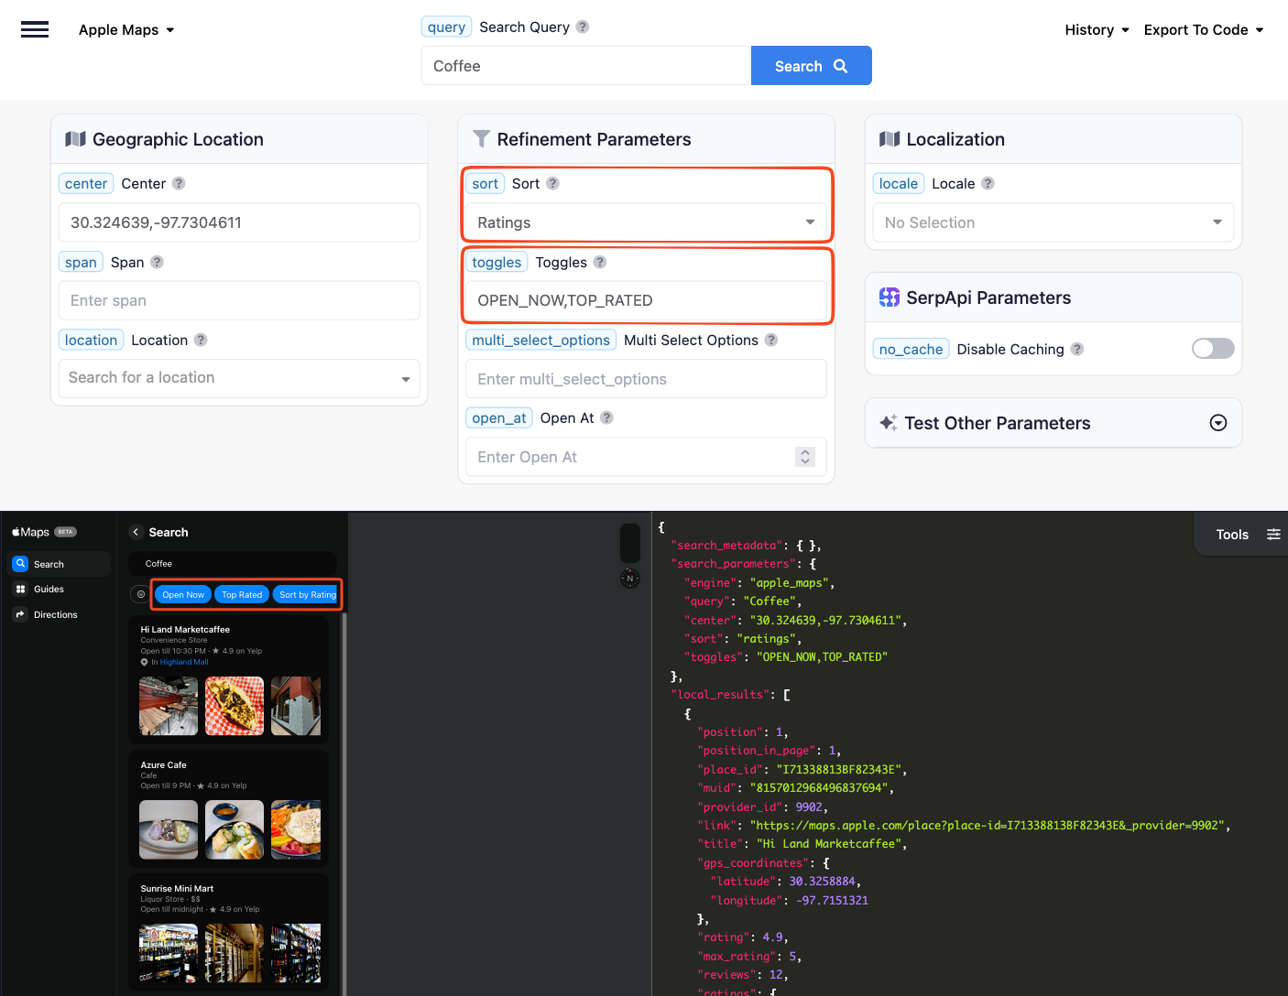The width and height of the screenshot is (1288, 996).
Task: Click the Maps sidebar Search icon
Action: (x=20, y=564)
